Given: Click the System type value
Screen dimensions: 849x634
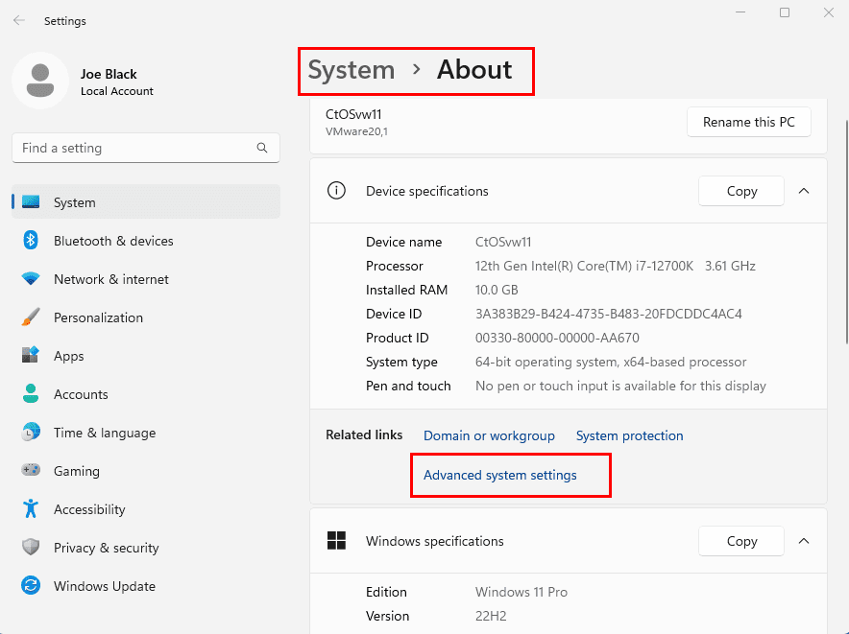Looking at the screenshot, I should [611, 362].
